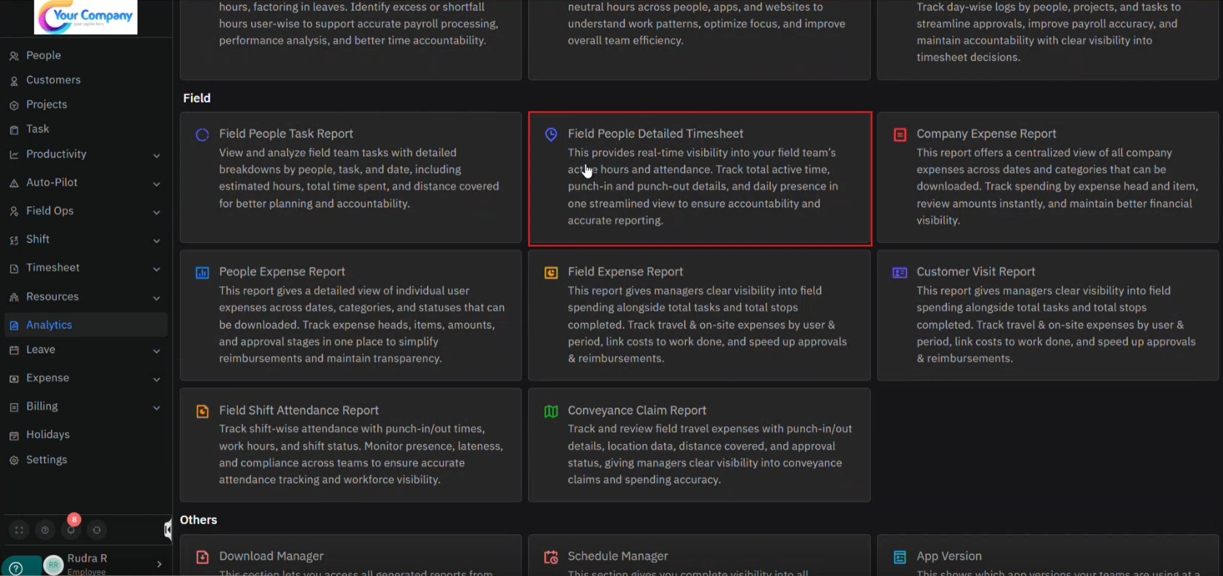This screenshot has width=1223, height=576.
Task: Click the Customer Visit Report icon
Action: click(x=899, y=273)
